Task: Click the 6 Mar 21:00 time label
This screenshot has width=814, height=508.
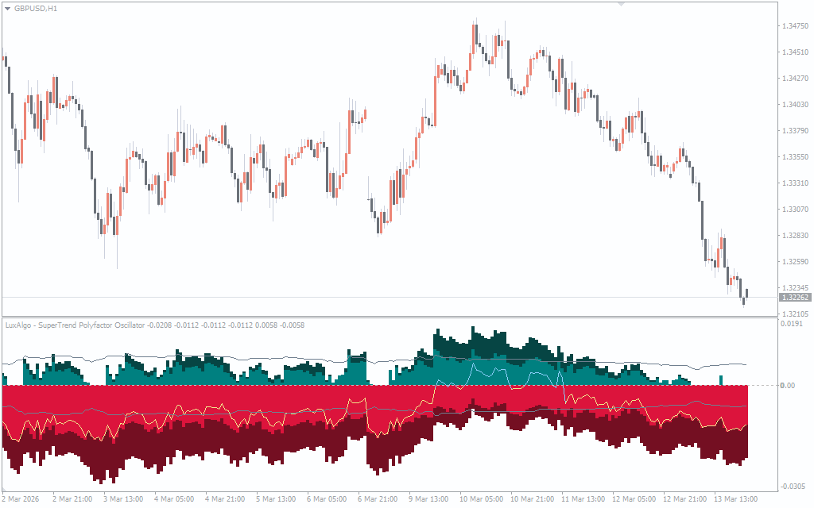Action: 378,499
